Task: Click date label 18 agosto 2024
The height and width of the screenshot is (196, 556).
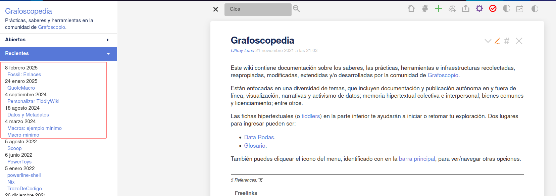Action: point(22,108)
